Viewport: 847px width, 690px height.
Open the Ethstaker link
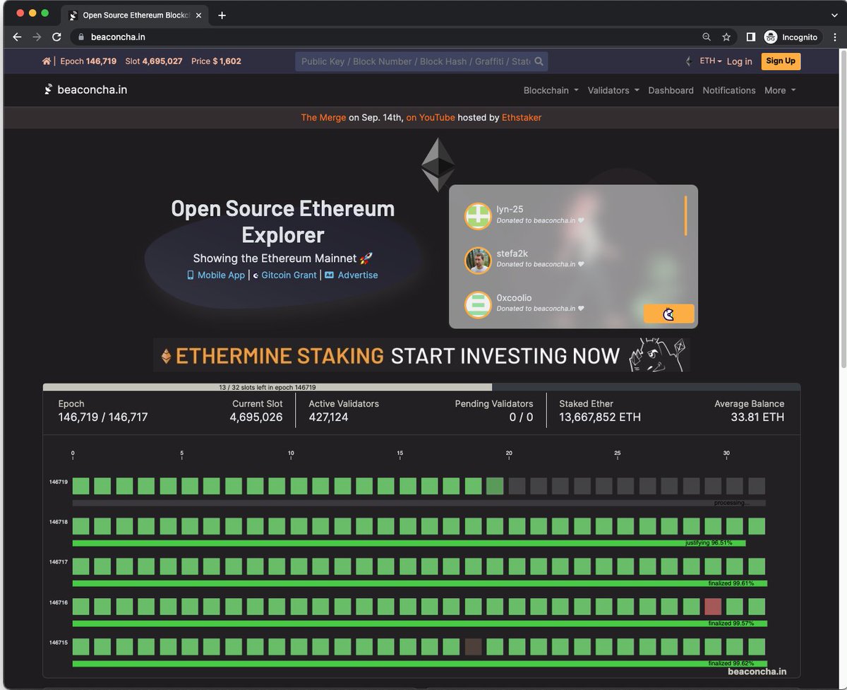click(x=522, y=117)
